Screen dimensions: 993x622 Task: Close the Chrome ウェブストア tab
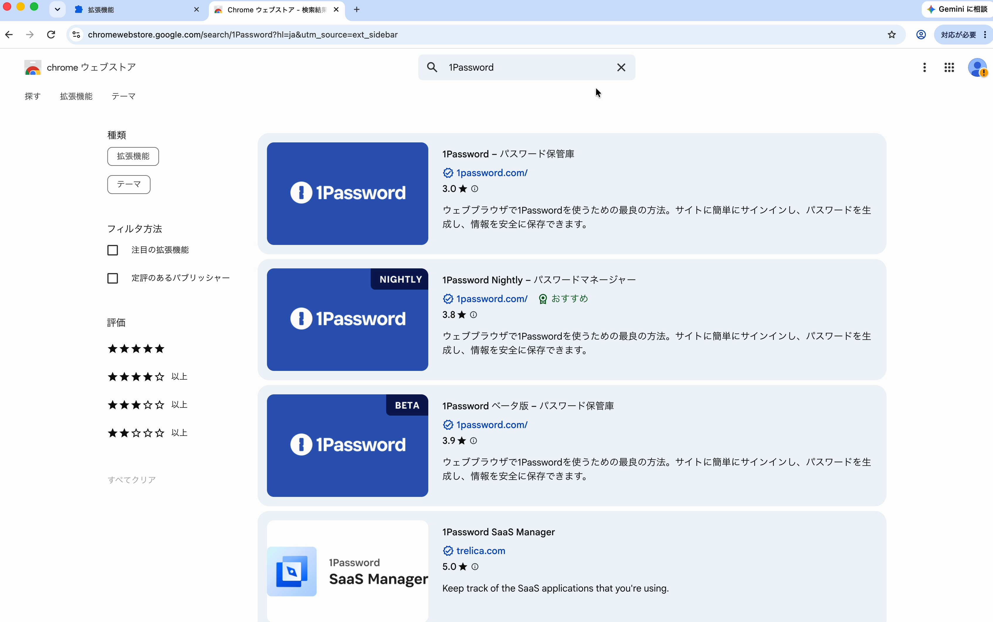coord(336,9)
